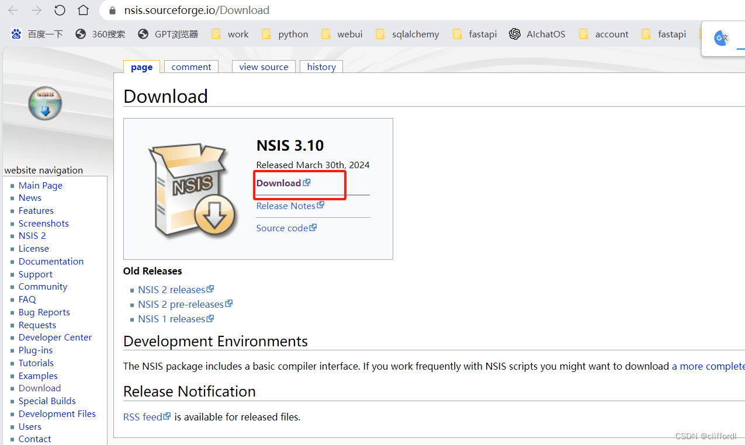This screenshot has height=445, width=745.
Task: Open Support in the navigation
Action: [x=36, y=274]
